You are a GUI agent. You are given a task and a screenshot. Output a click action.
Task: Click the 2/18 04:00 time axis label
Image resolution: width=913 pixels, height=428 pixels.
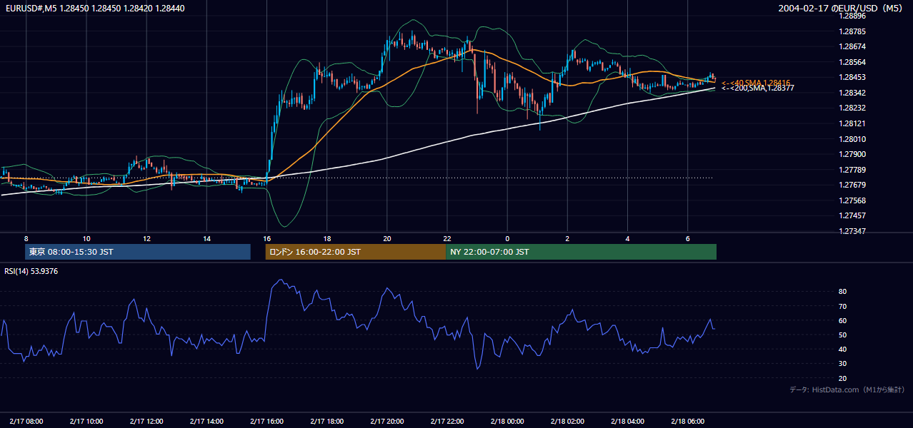pyautogui.click(x=627, y=421)
